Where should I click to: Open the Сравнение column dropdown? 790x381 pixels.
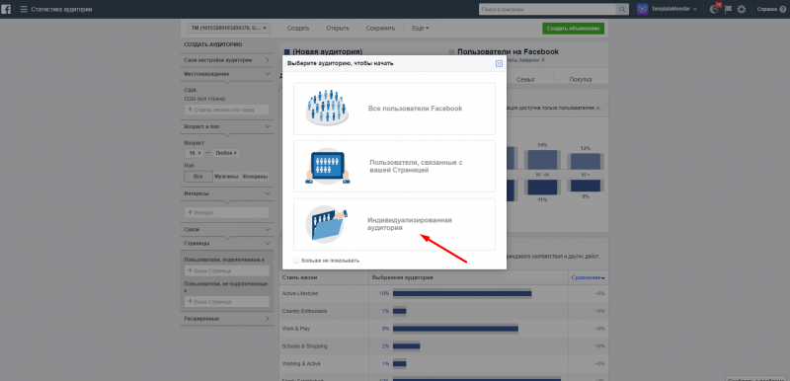point(588,277)
